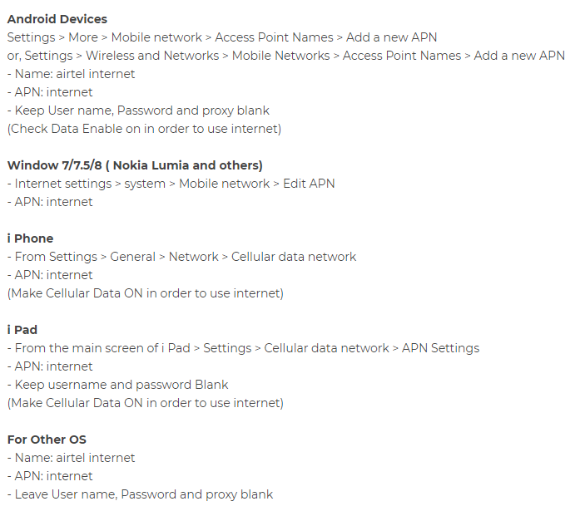The width and height of the screenshot is (585, 511).
Task: Click the Window 7/7.5/8 Nokia Lumia heading
Action: point(135,165)
